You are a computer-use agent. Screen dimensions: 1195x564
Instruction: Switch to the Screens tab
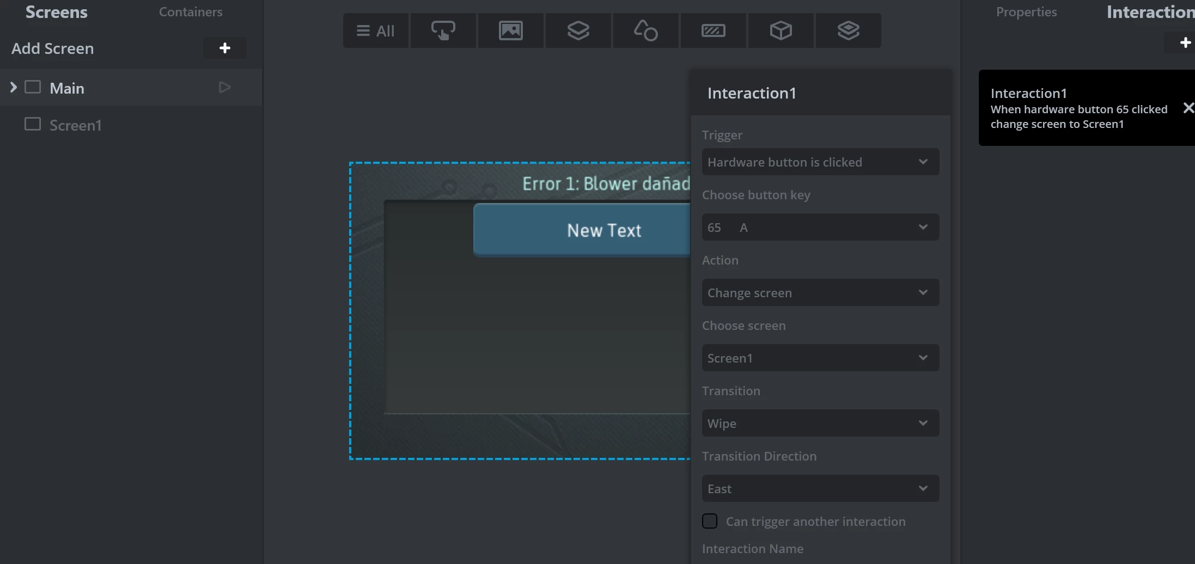click(x=57, y=12)
